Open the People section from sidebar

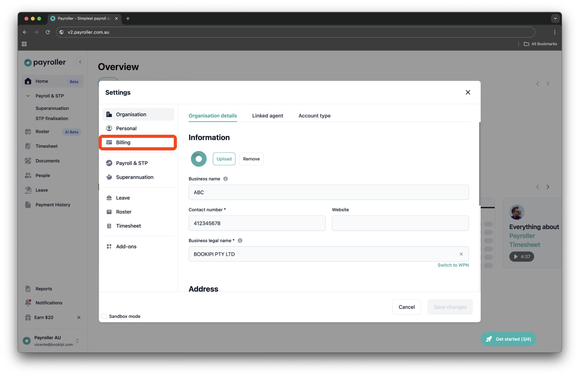[x=28, y=175]
